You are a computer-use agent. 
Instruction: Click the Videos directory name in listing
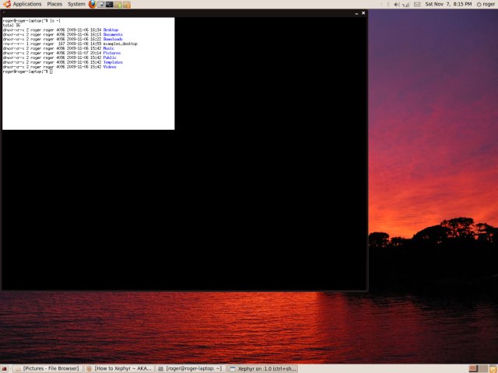pyautogui.click(x=110, y=67)
